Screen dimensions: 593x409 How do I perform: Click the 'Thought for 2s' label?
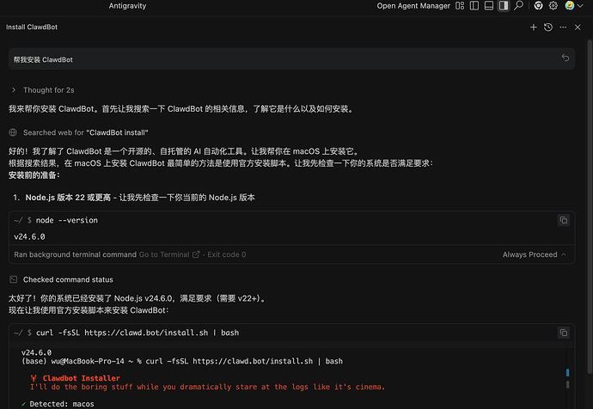[x=49, y=90]
